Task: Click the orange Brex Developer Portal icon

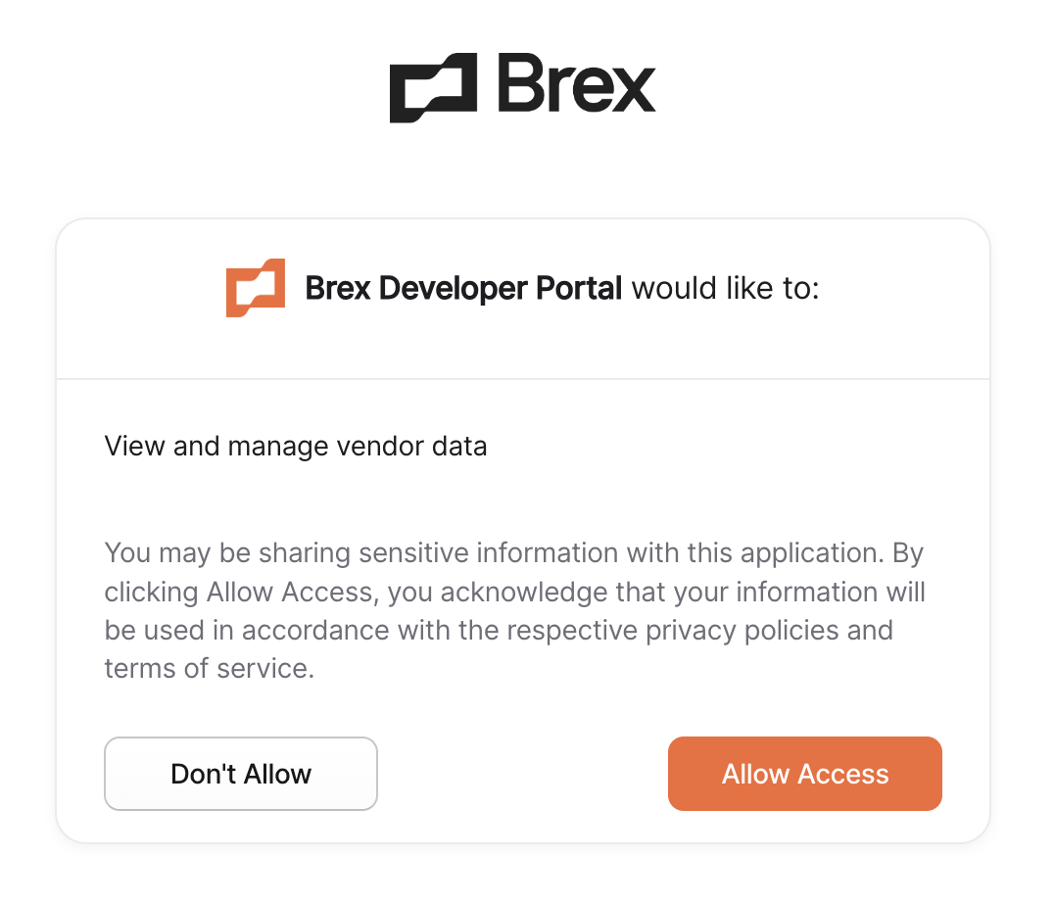Action: point(256,288)
